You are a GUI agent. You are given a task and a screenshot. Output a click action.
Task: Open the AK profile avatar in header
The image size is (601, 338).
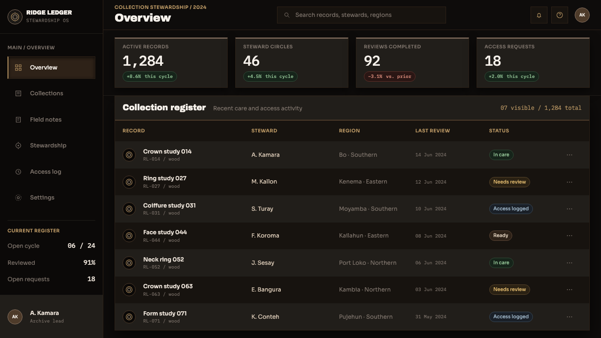tap(582, 15)
